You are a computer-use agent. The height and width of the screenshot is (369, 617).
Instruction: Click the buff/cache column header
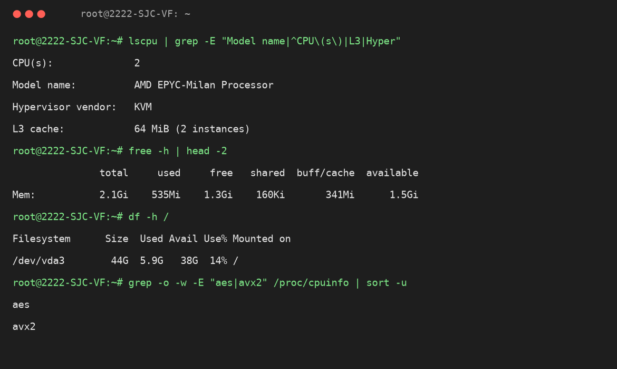[325, 173]
